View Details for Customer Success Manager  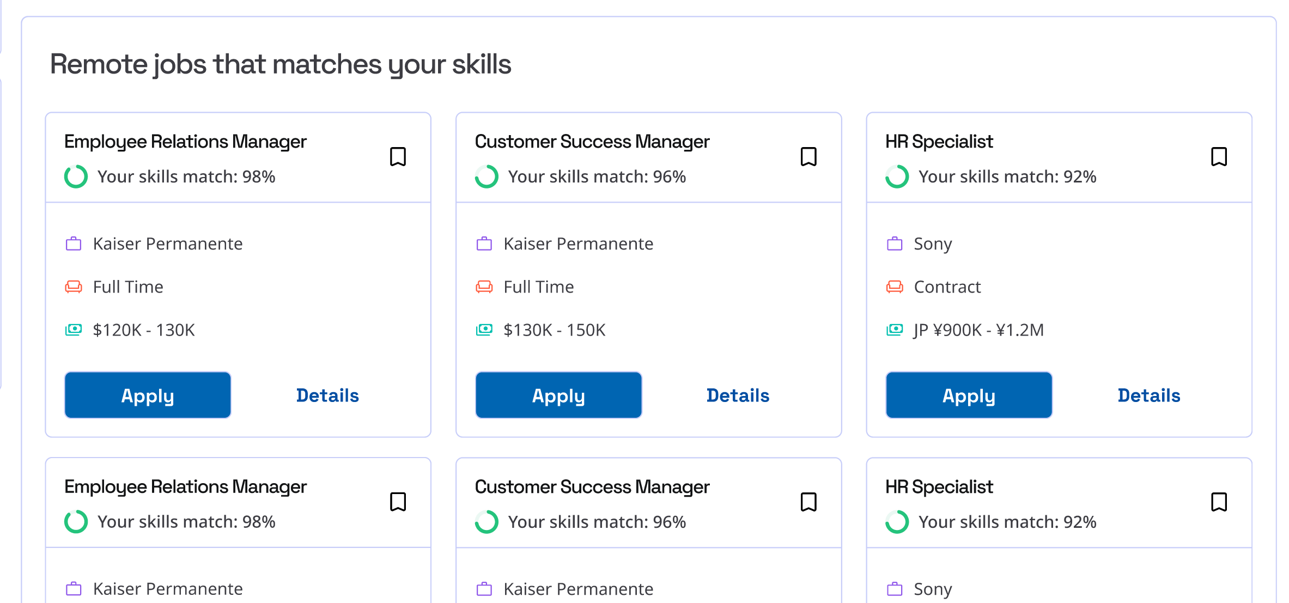point(738,395)
